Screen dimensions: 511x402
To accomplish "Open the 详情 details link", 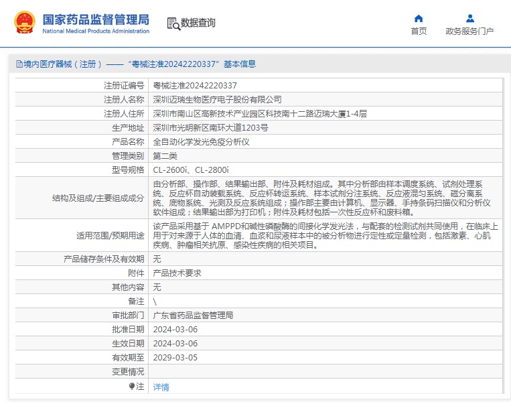I will coord(161,387).
